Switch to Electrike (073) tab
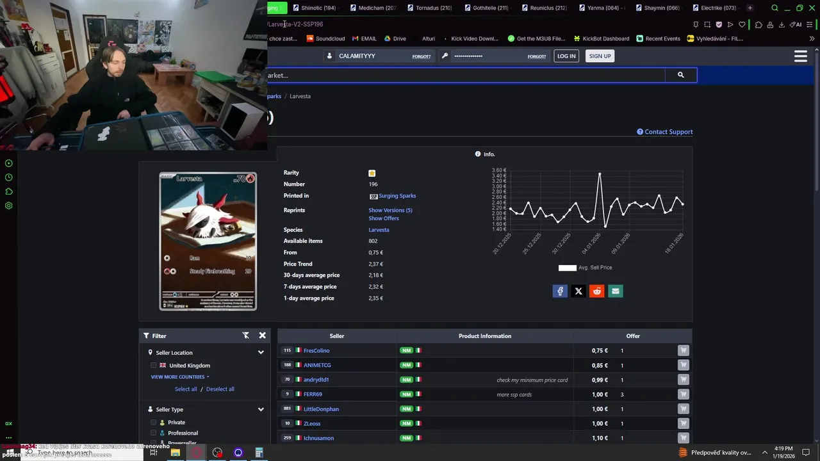 coord(715,8)
